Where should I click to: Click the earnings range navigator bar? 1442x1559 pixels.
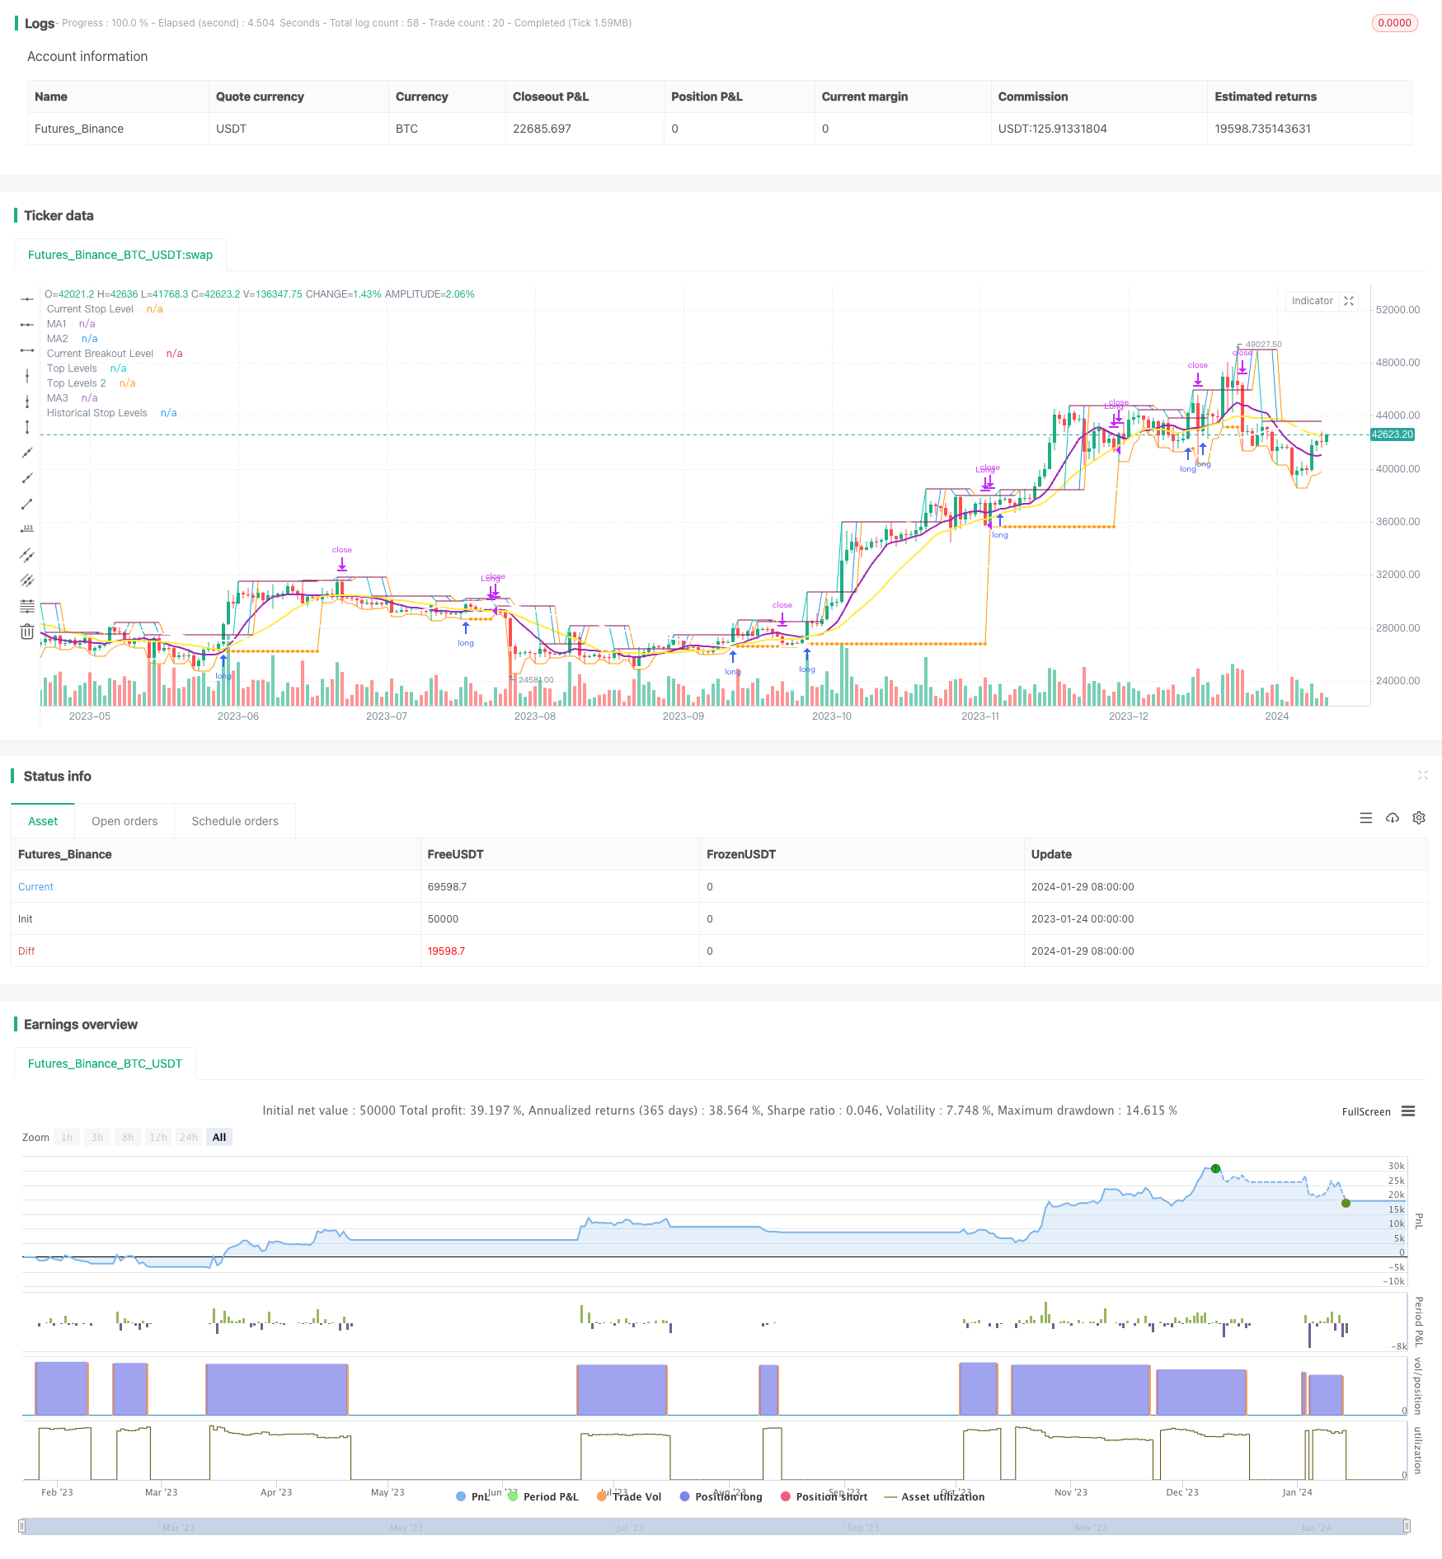(715, 1526)
